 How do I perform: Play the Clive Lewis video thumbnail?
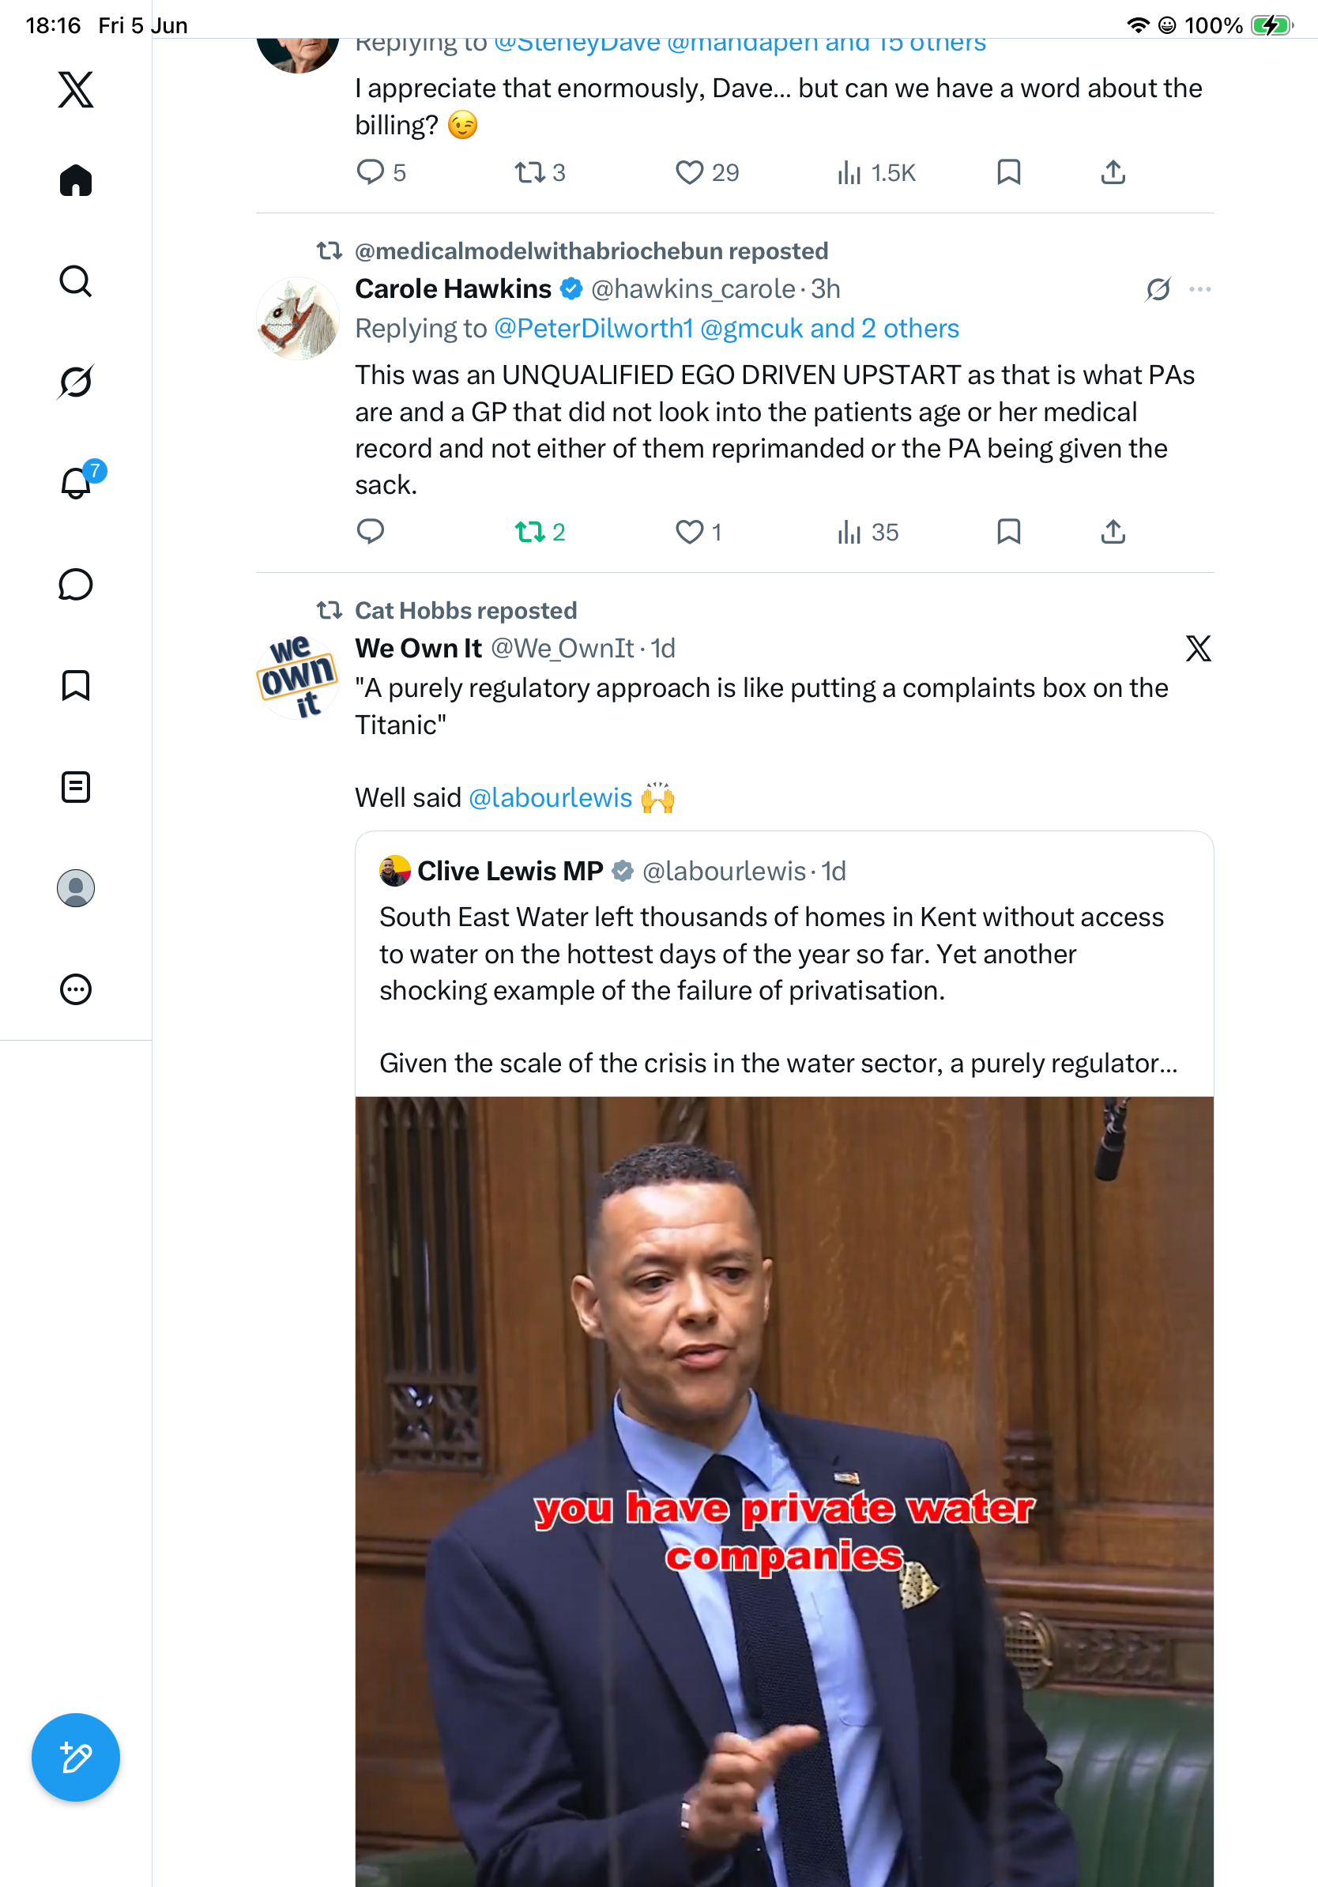(x=784, y=1491)
